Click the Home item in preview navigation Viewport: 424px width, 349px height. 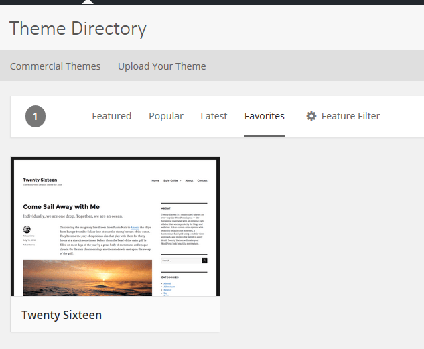pyautogui.click(x=155, y=180)
